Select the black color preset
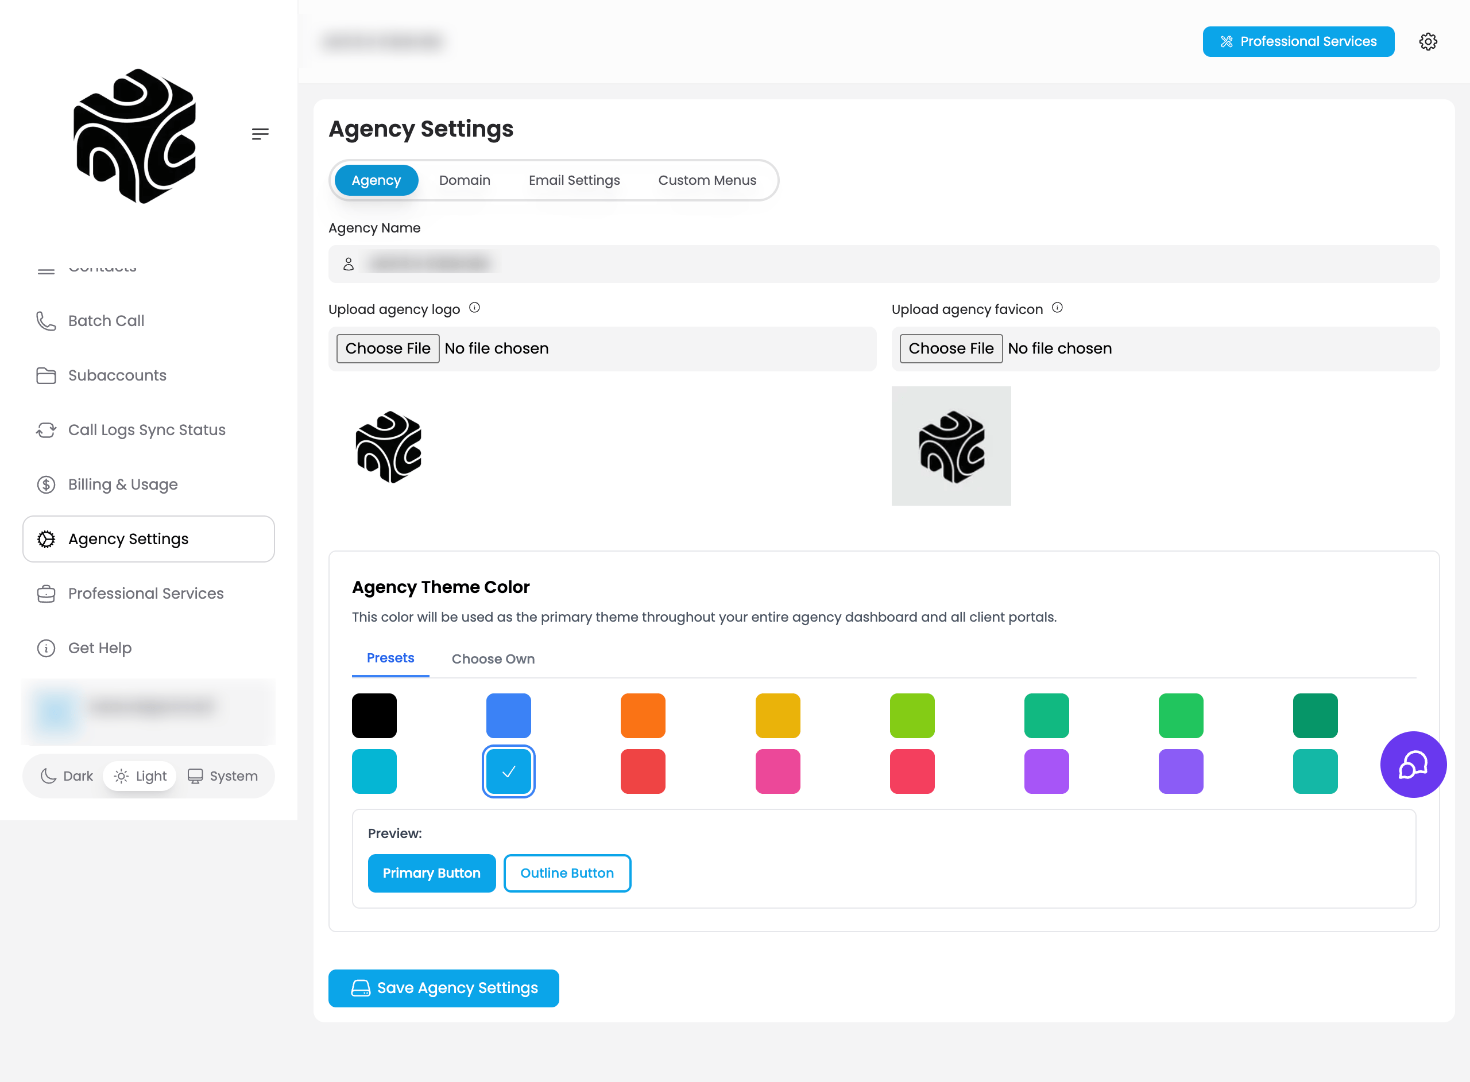Viewport: 1470px width, 1082px height. click(x=374, y=716)
